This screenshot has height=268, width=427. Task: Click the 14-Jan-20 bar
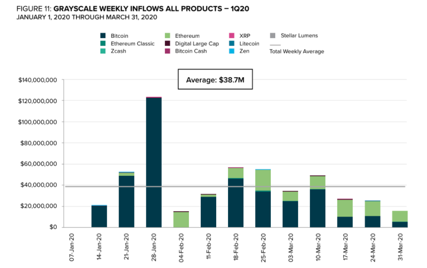(99, 216)
